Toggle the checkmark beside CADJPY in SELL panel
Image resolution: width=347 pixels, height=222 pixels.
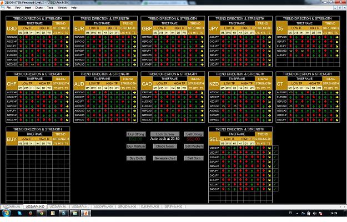[275, 175]
